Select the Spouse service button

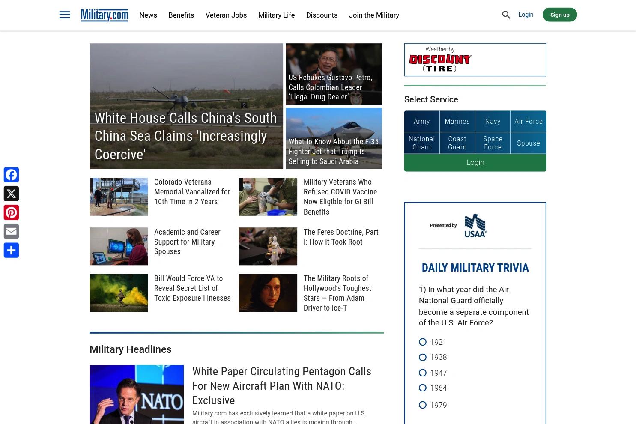tap(529, 143)
